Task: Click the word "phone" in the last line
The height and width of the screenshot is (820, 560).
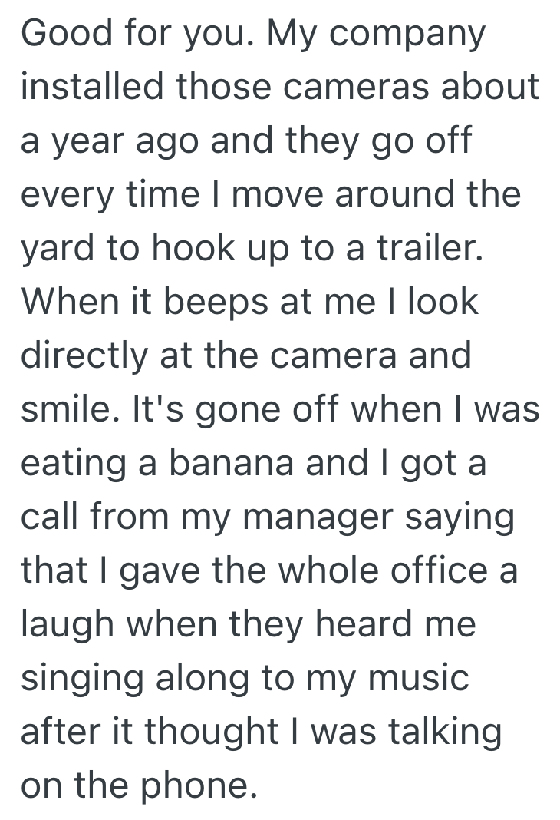Action: click(x=195, y=788)
